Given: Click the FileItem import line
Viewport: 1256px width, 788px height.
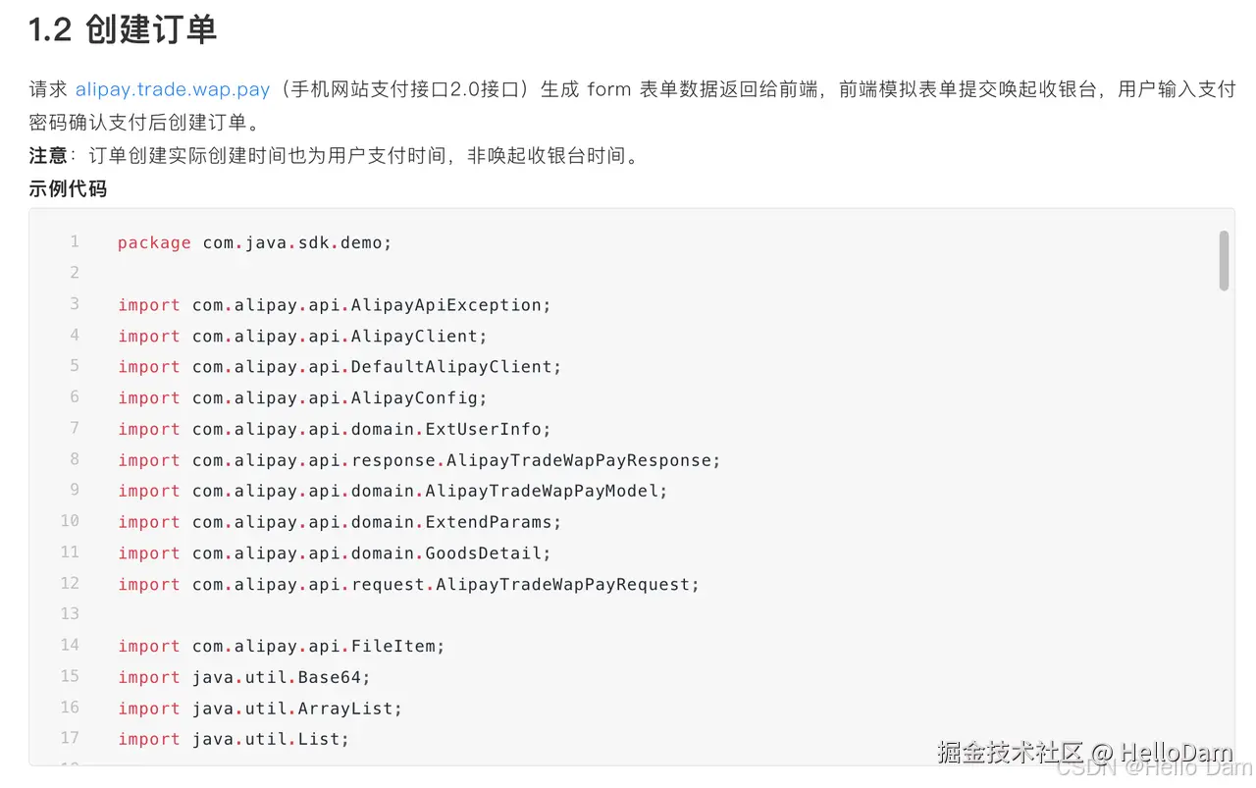Looking at the screenshot, I should (x=282, y=646).
